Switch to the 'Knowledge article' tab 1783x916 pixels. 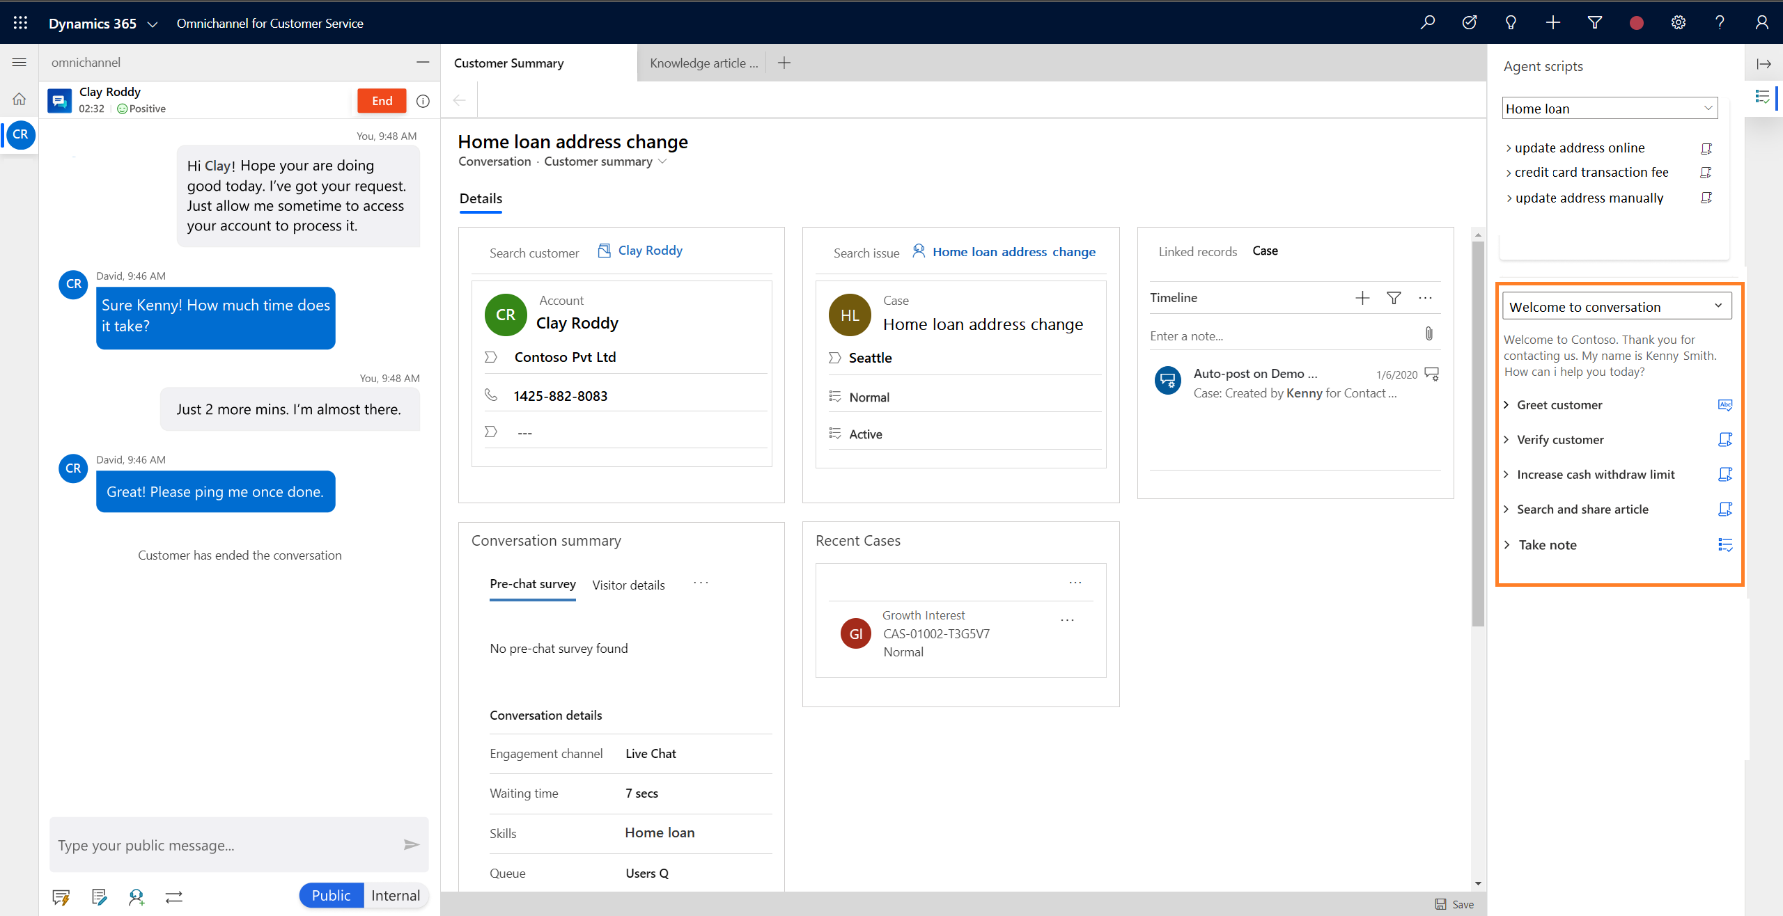pyautogui.click(x=701, y=63)
